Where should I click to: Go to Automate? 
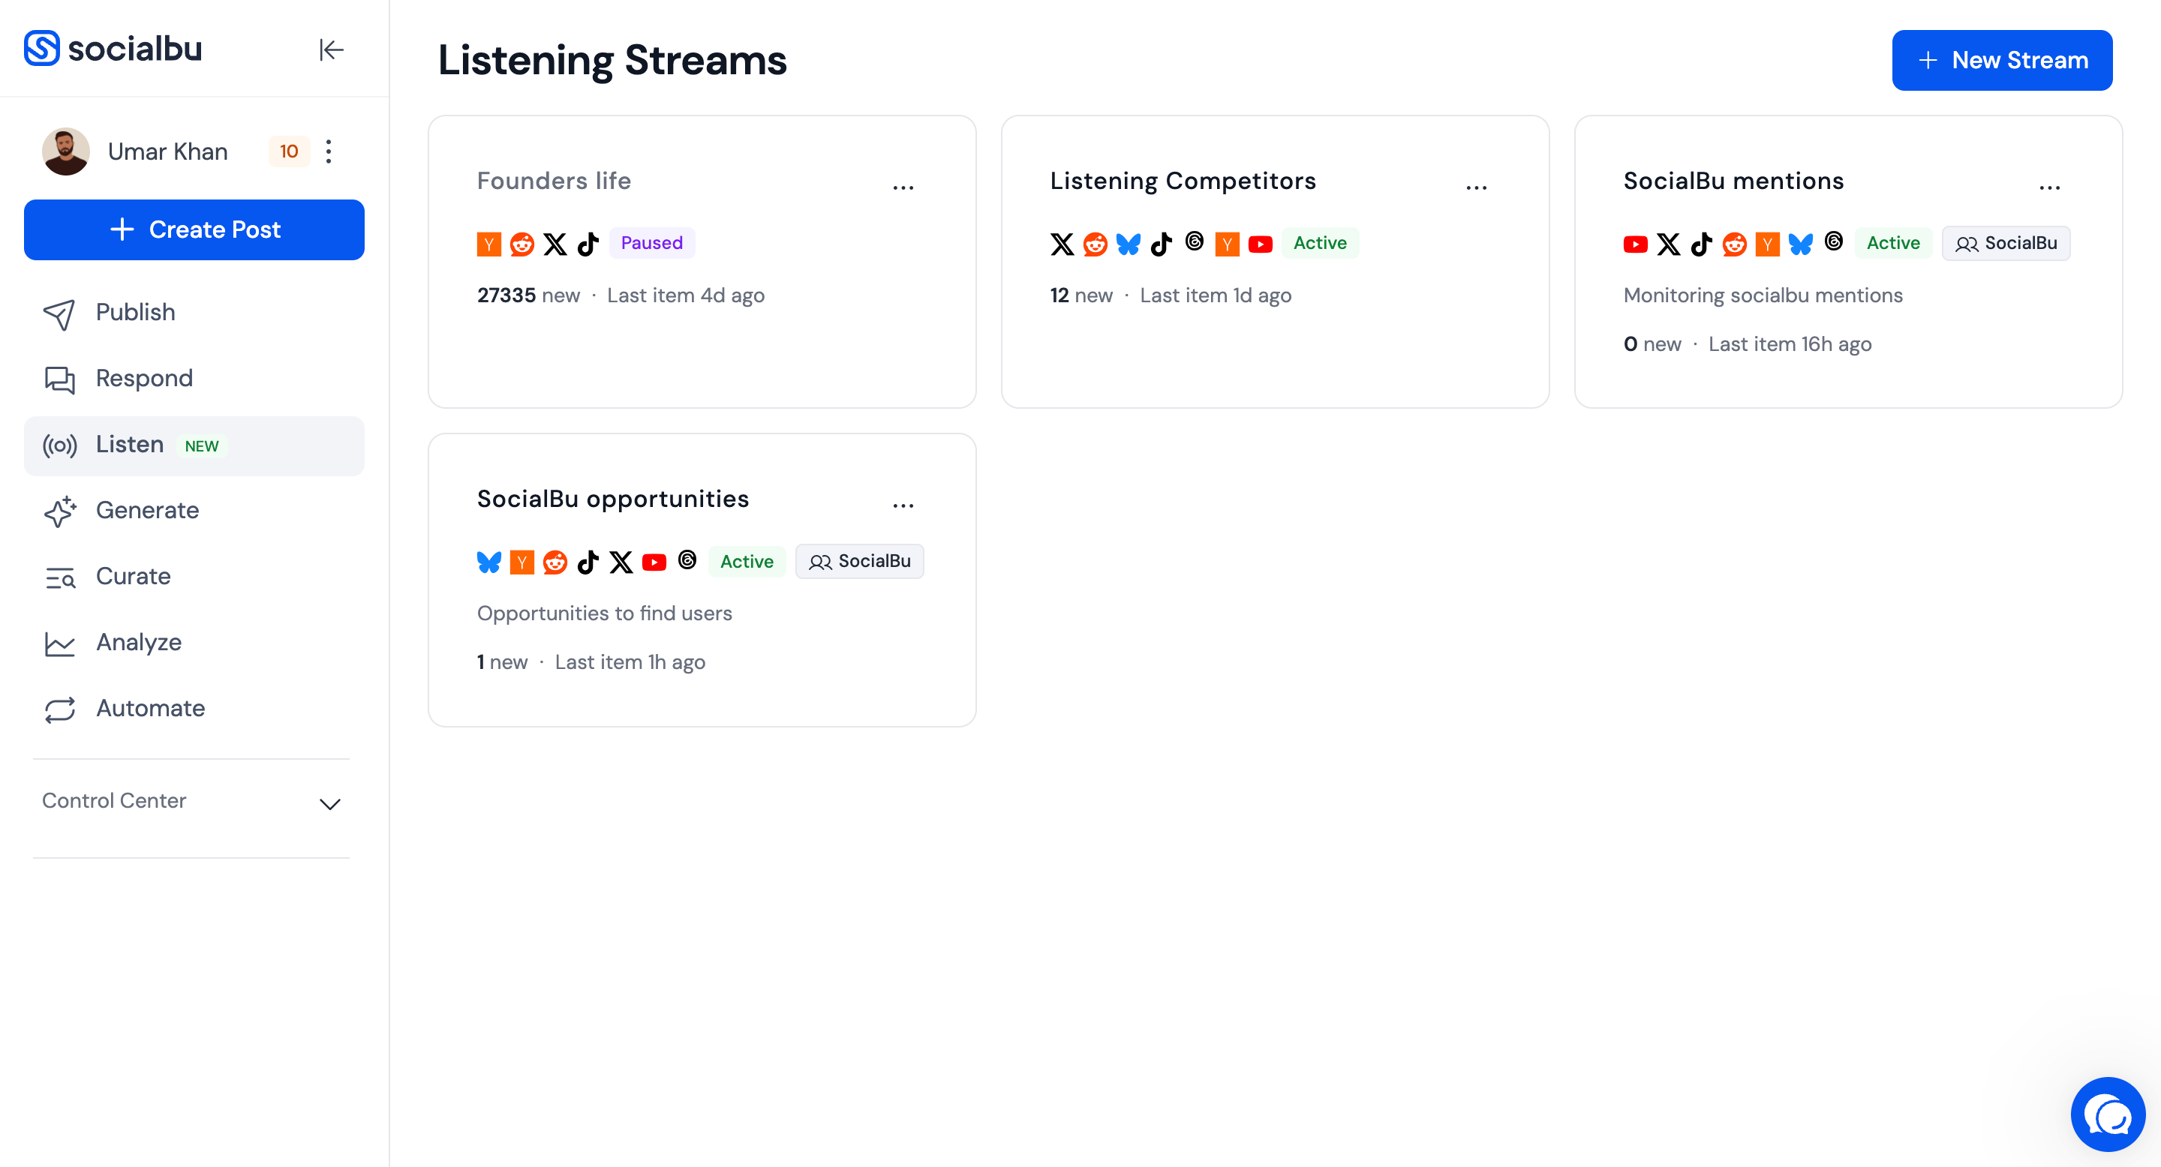click(194, 709)
